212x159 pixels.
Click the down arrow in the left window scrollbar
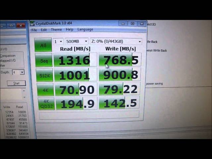click(x=24, y=97)
